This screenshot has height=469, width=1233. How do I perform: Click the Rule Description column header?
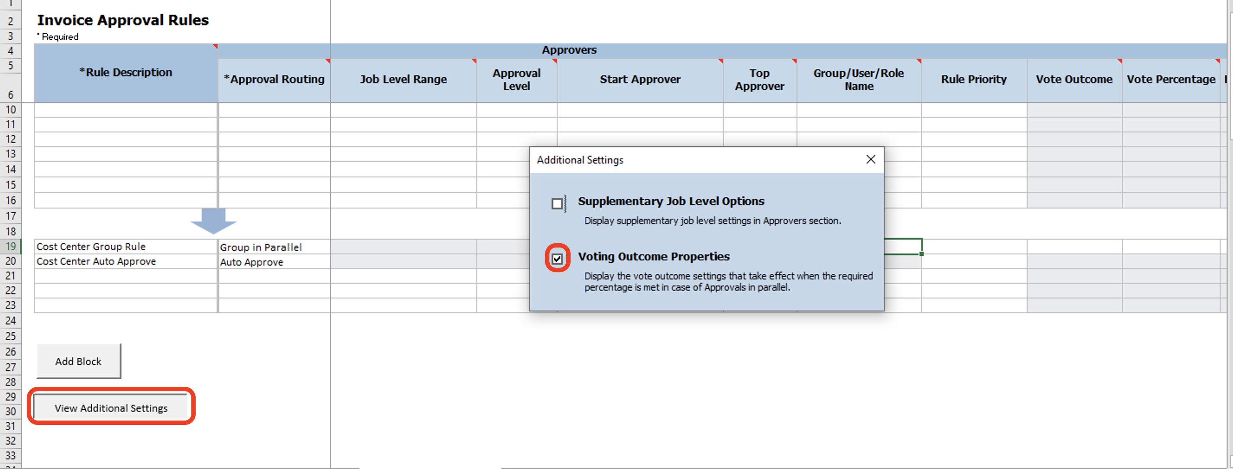(126, 73)
